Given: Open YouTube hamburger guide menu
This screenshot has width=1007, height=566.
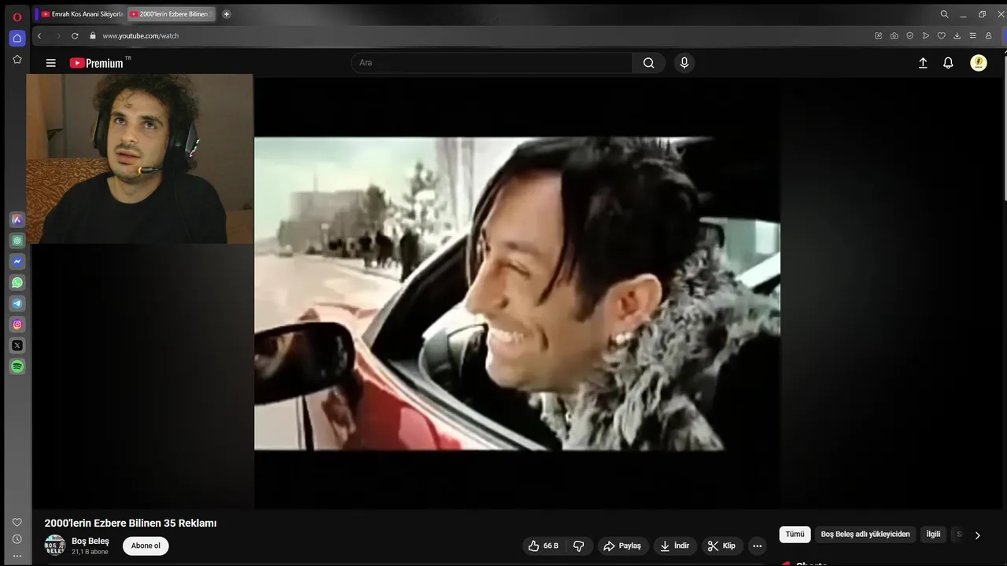Looking at the screenshot, I should tap(51, 63).
